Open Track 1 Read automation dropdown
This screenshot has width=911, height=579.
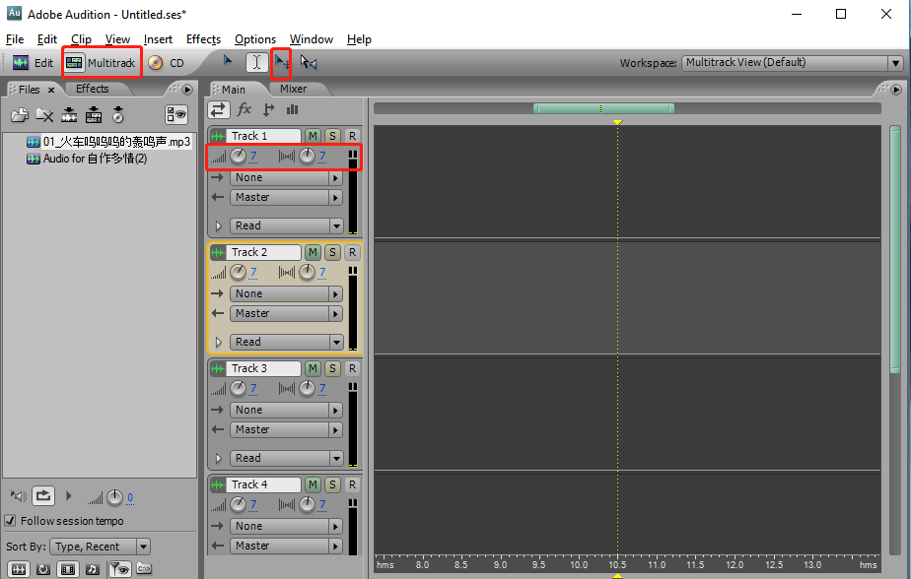tap(287, 225)
